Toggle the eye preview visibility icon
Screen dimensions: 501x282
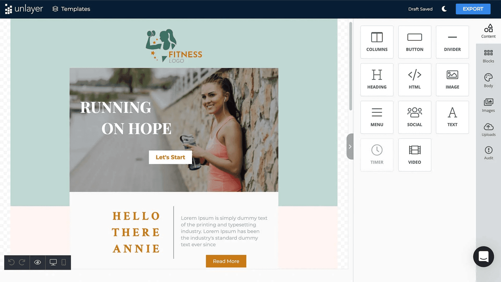38,262
